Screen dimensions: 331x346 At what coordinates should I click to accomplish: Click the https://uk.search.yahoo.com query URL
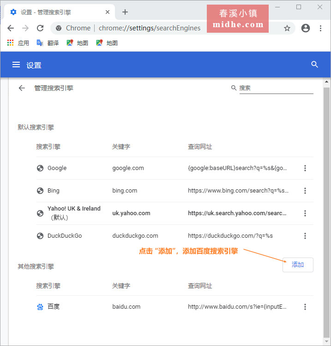click(x=237, y=213)
